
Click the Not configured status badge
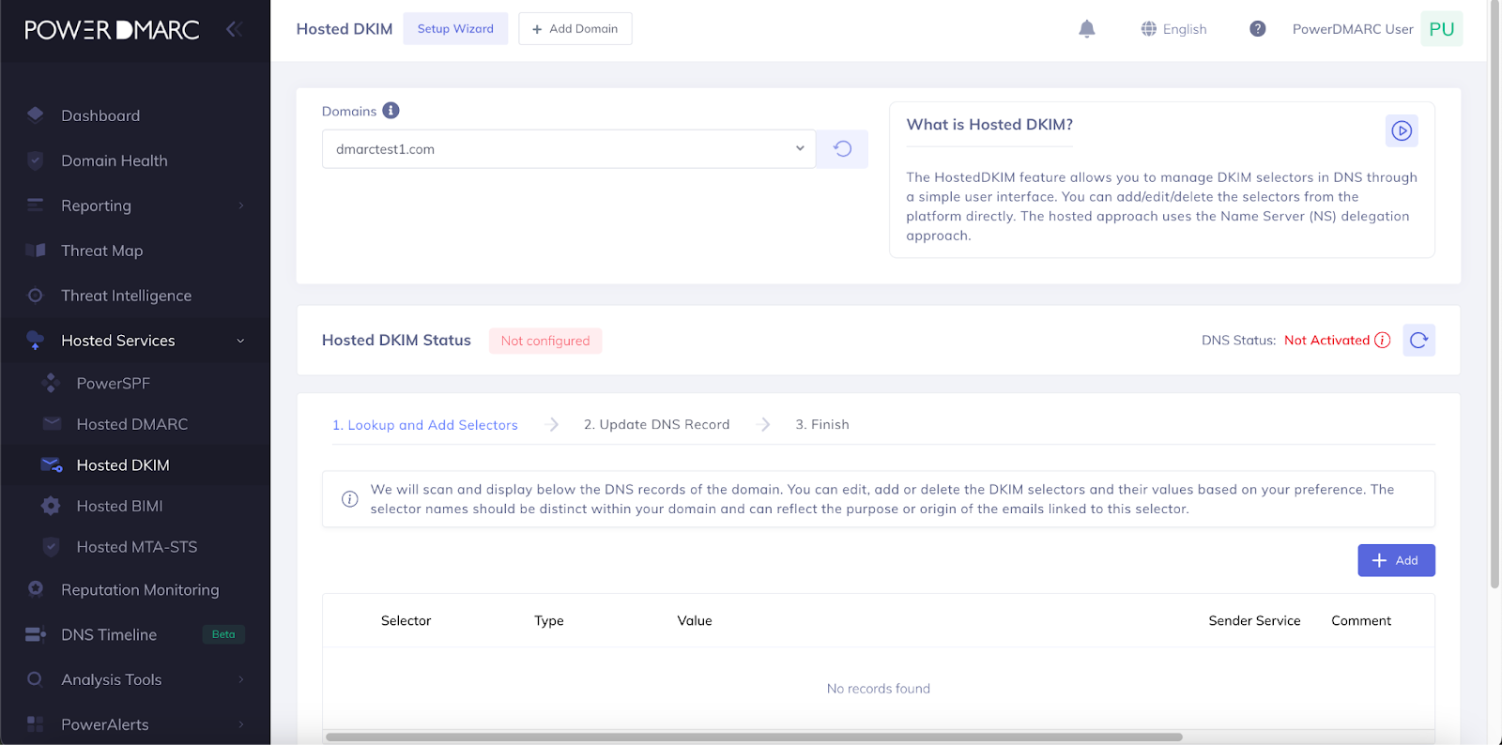point(545,341)
